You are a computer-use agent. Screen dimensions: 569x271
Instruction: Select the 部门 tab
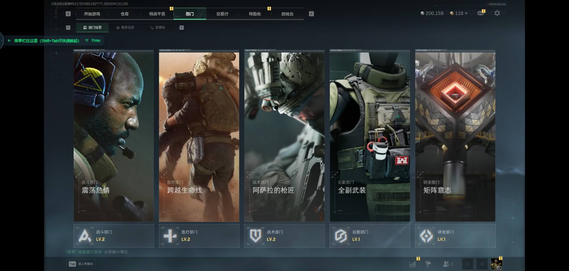tap(190, 14)
